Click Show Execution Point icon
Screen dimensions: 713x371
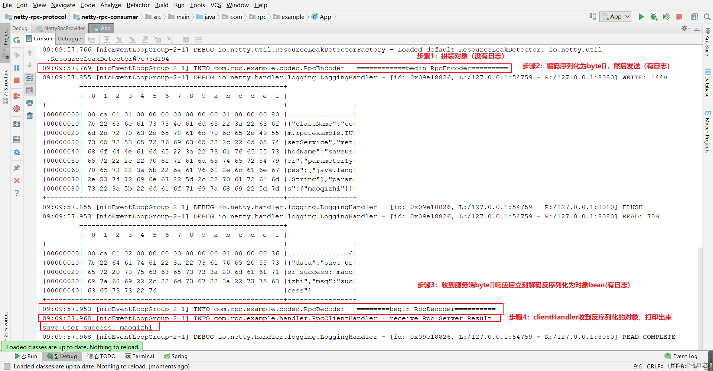(91, 40)
